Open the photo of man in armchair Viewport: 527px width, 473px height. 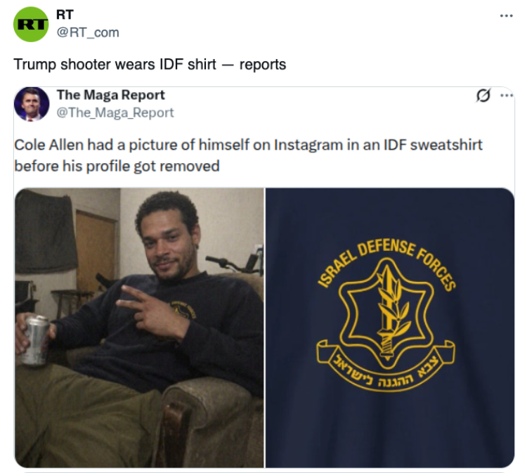(x=139, y=328)
